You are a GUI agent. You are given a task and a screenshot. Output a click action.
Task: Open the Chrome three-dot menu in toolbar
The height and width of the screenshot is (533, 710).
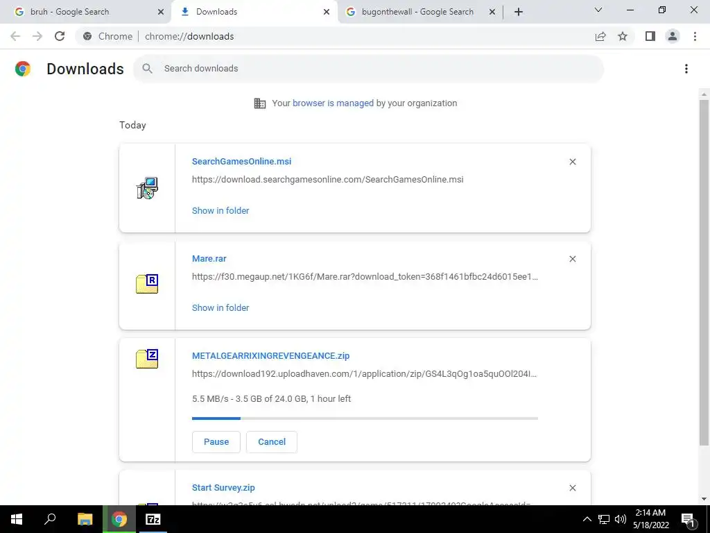tap(695, 36)
